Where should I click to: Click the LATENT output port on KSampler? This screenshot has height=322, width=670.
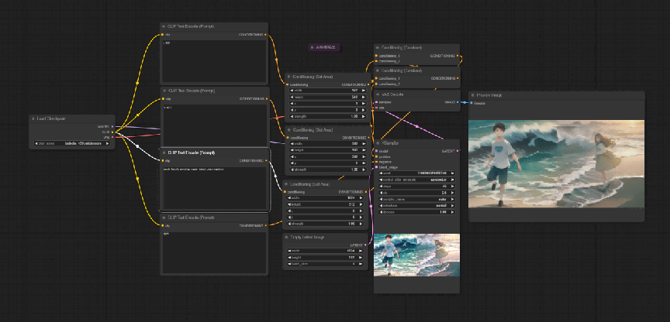click(458, 151)
